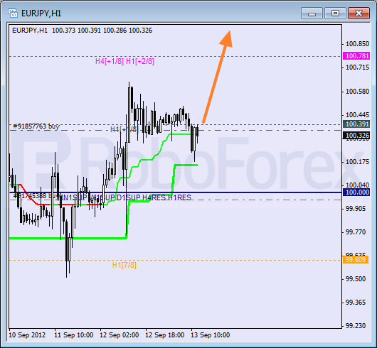Click the 11 Sep 10:00 time marker

73,335
